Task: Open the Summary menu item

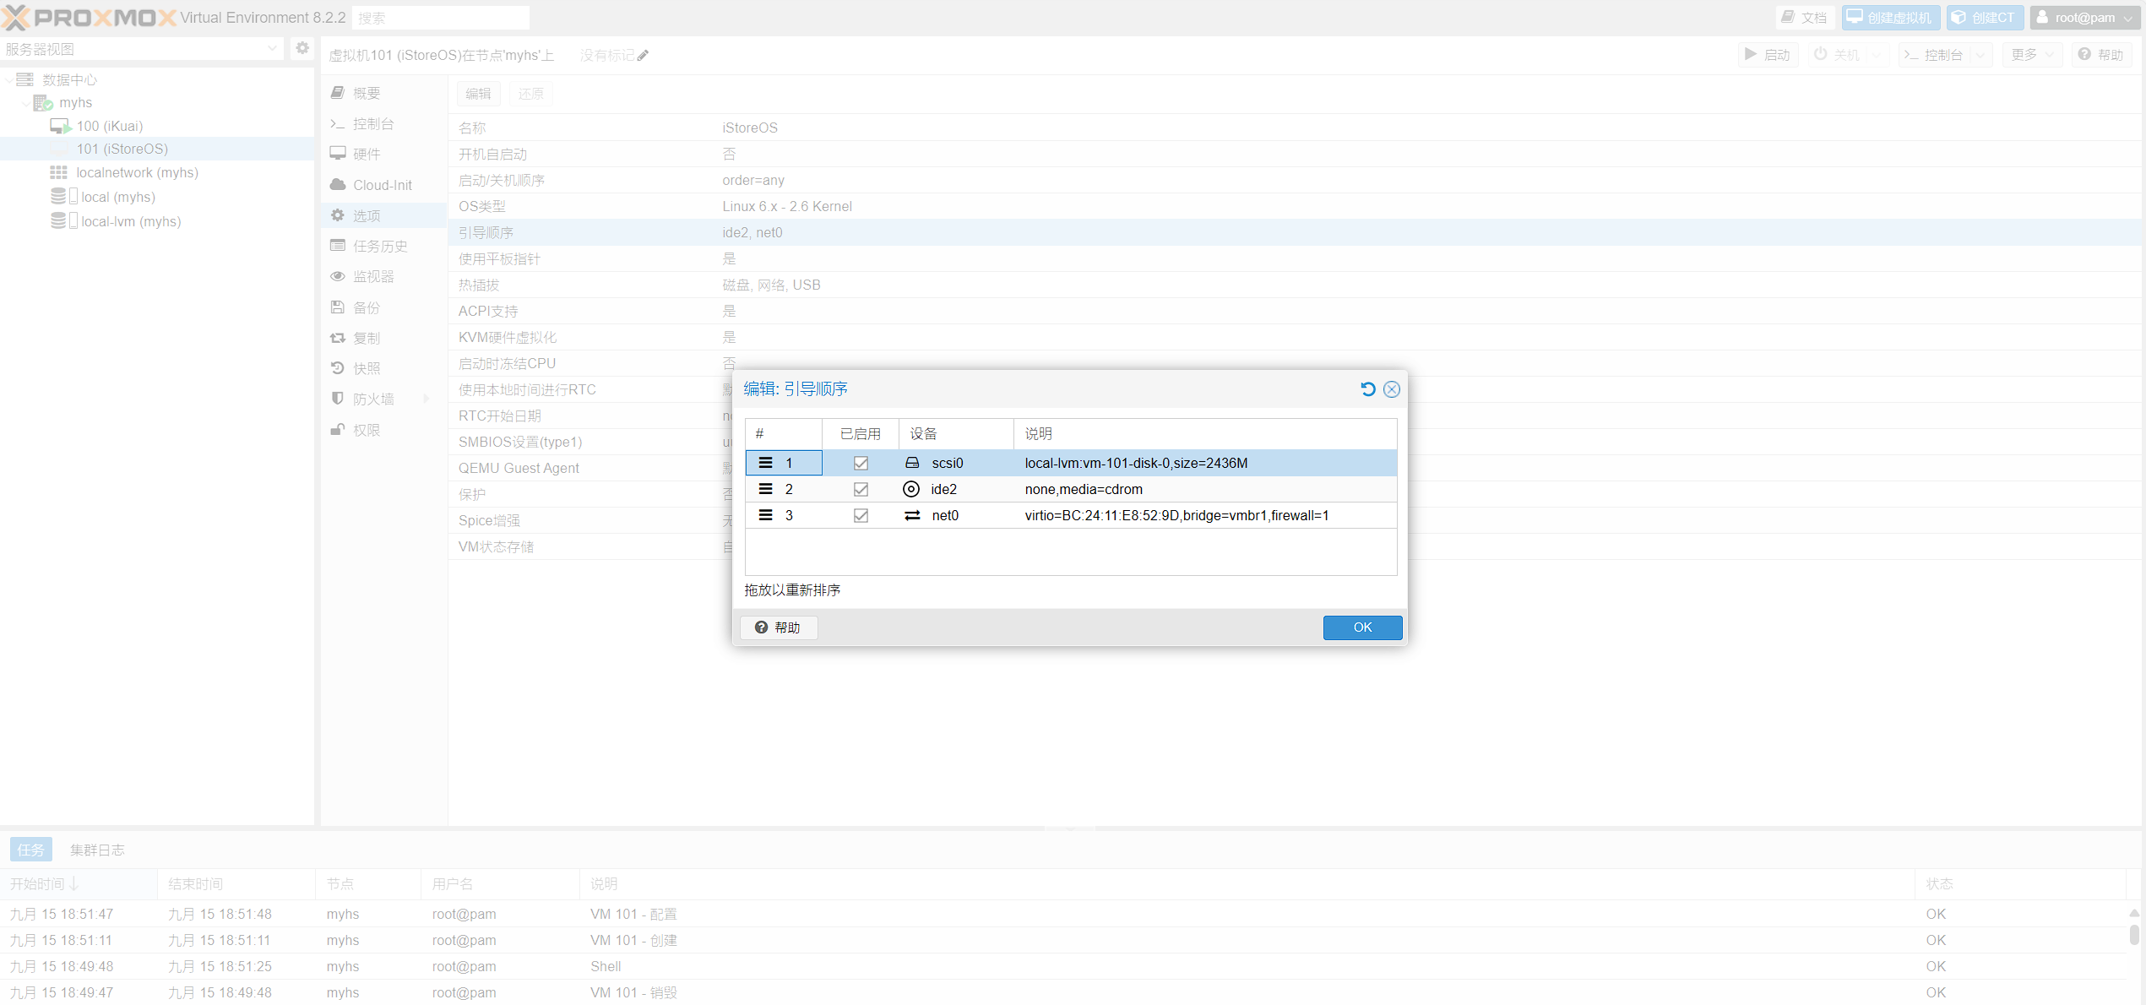Action: tap(383, 93)
